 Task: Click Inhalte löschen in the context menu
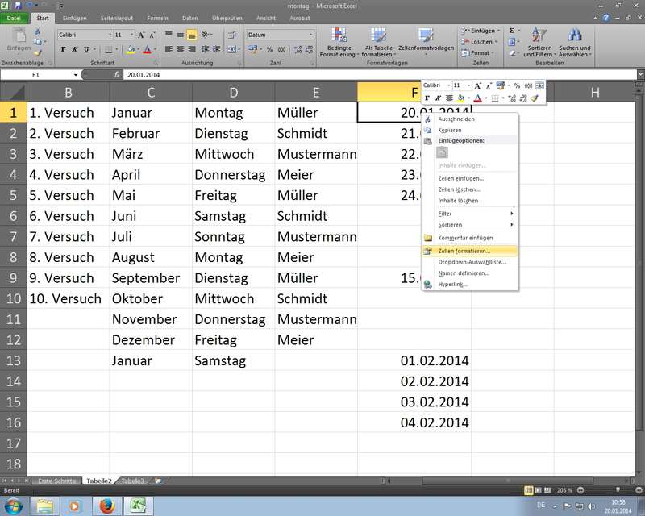[469, 201]
